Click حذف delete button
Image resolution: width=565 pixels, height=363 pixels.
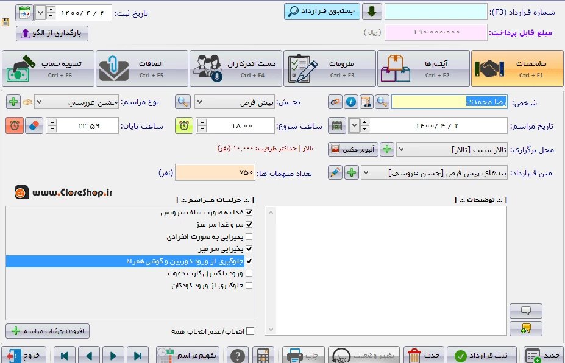pos(424,356)
